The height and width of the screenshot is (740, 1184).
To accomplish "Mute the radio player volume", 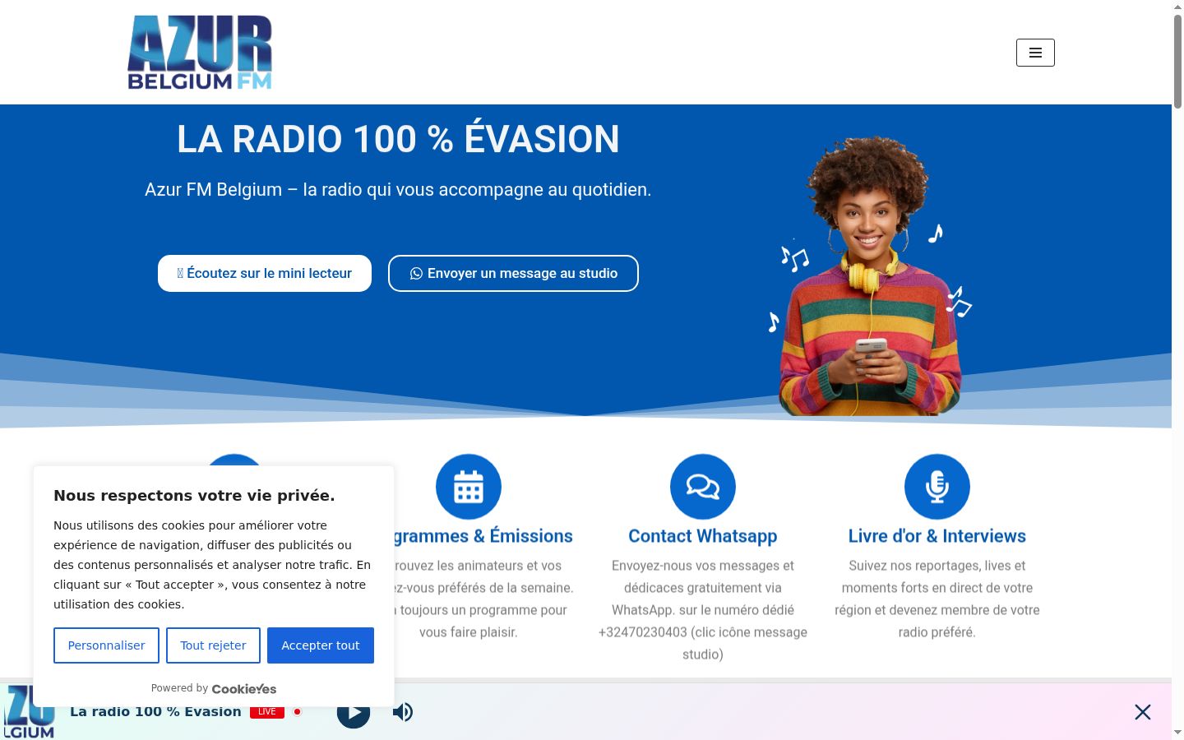I will coord(403,712).
